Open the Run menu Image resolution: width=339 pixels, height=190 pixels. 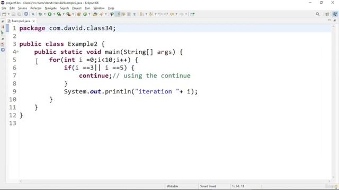pyautogui.click(x=87, y=8)
